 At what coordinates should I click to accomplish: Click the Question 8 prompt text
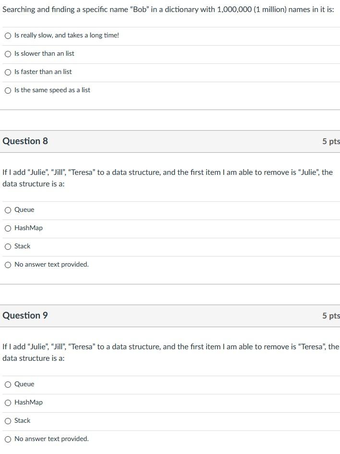168,178
